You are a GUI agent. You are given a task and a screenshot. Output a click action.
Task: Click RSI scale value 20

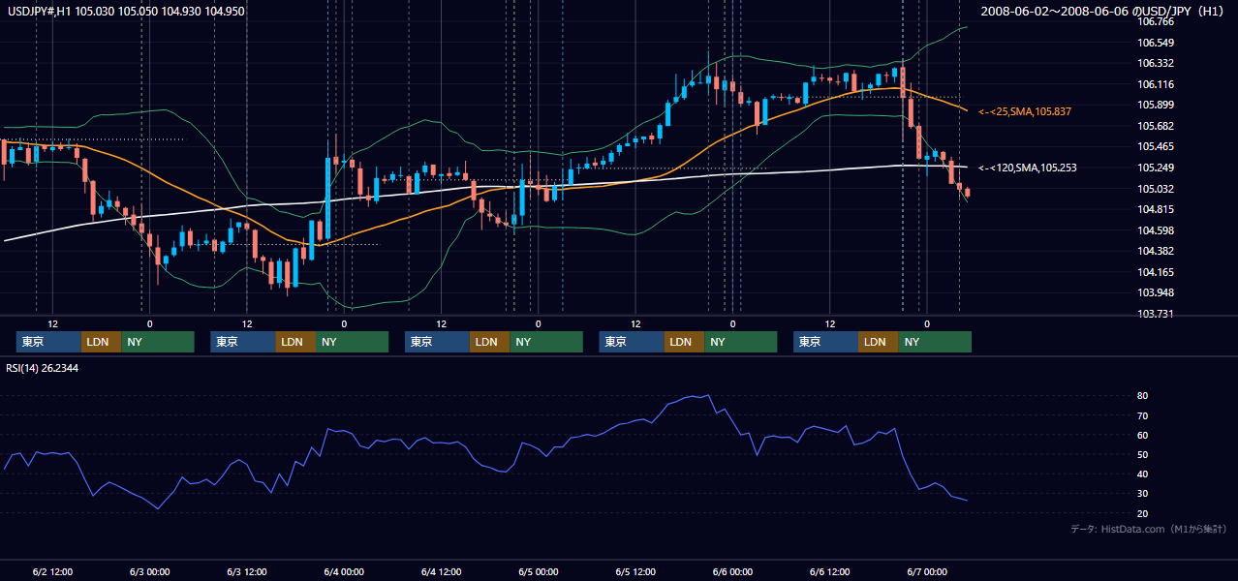(1143, 513)
